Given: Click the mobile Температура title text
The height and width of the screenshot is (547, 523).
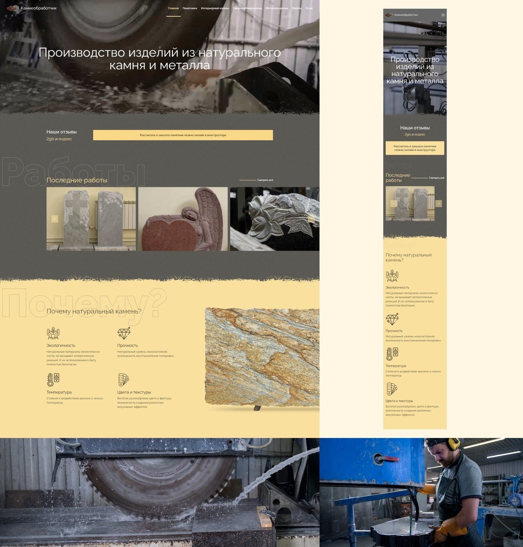Looking at the screenshot, I should point(396,366).
